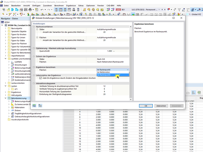This screenshot has height=152, width=203.
Task: Click the colored results surface icon
Action: click(133, 14)
